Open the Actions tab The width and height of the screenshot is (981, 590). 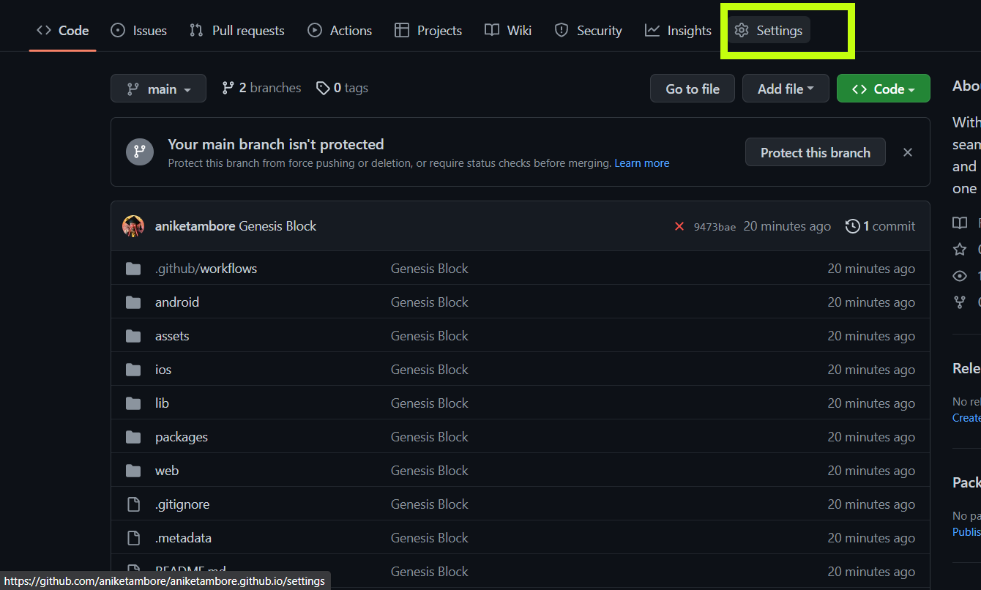click(x=340, y=31)
